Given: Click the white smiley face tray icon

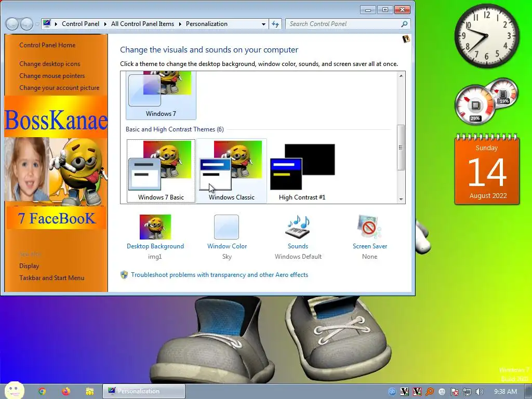Looking at the screenshot, I should [x=442, y=392].
